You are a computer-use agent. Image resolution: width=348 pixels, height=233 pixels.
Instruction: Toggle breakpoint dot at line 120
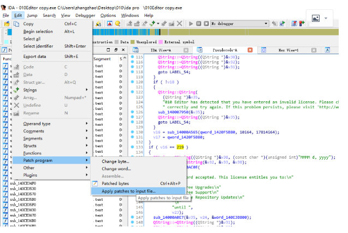[x=133, y=81]
